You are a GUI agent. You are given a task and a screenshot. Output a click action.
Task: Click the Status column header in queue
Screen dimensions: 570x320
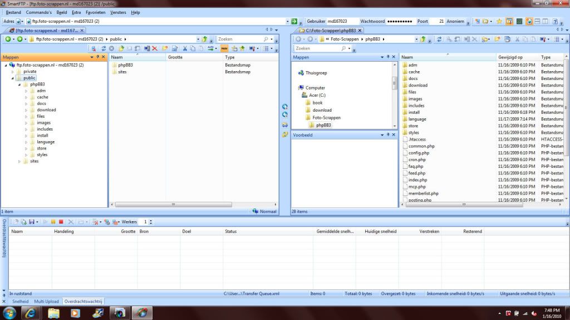268,231
